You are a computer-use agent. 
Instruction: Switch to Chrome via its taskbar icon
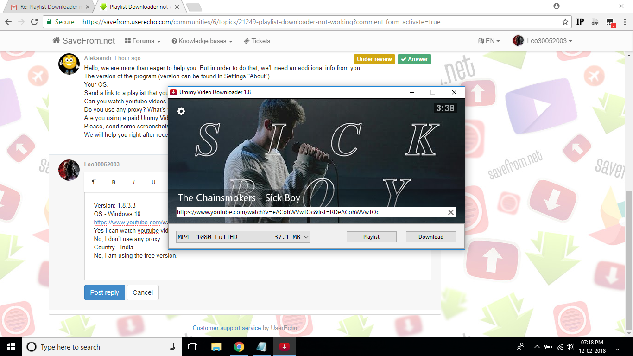point(239,347)
